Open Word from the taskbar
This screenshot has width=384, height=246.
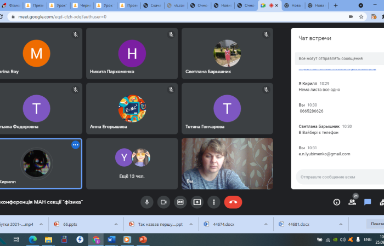112,239
